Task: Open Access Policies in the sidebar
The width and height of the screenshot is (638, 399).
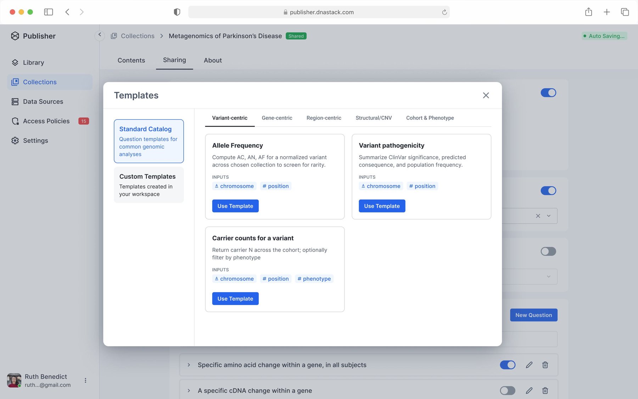Action: 50,121
